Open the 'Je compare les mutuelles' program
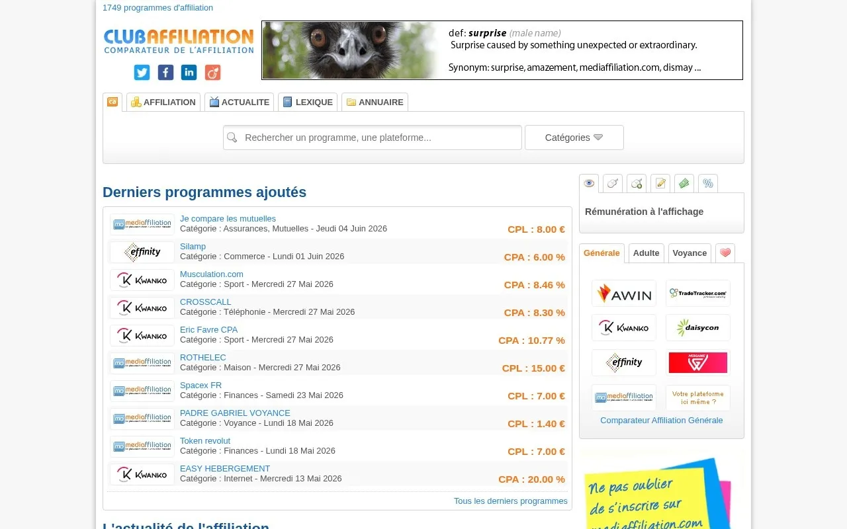The height and width of the screenshot is (529, 847). pyautogui.click(x=228, y=219)
